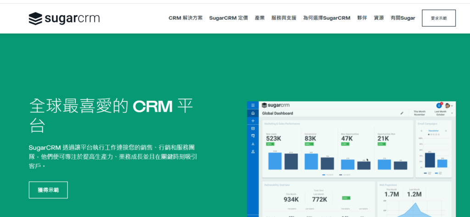This screenshot has height=217, width=470.
Task: Open the 服務與支援 menu item
Action: coord(284,18)
